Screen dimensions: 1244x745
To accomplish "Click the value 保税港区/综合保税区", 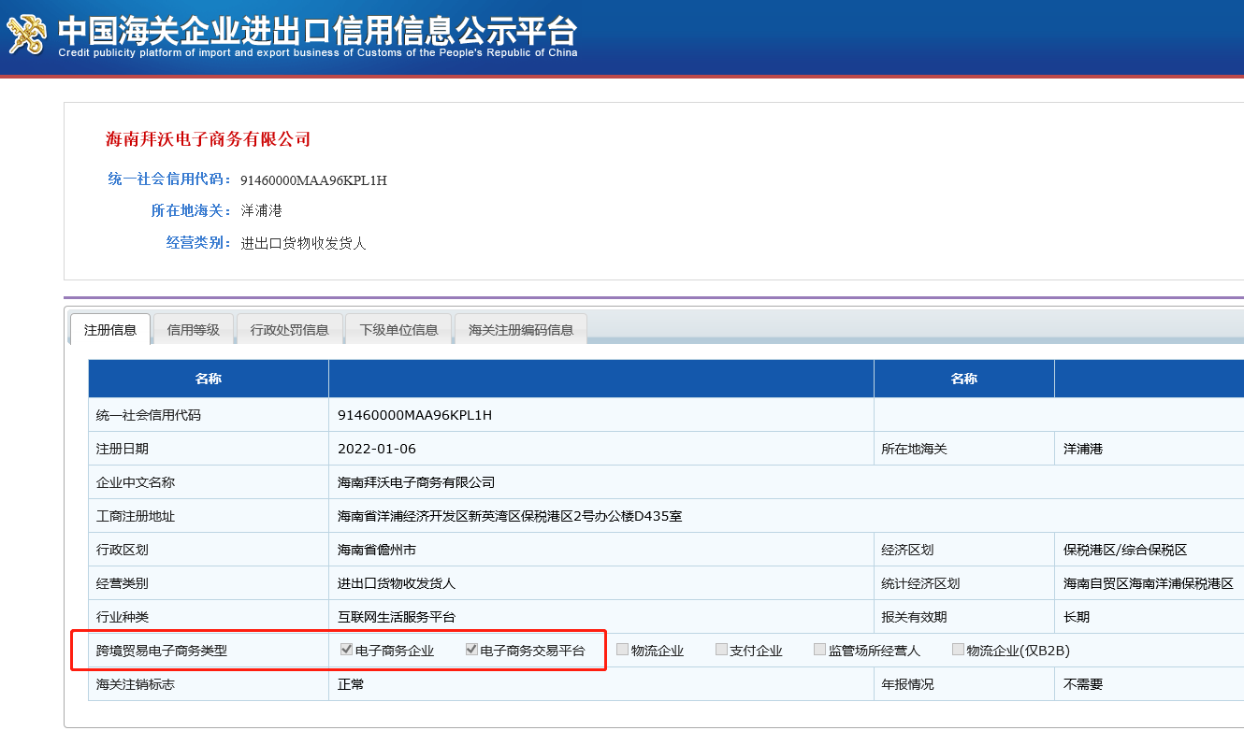I will (1125, 550).
